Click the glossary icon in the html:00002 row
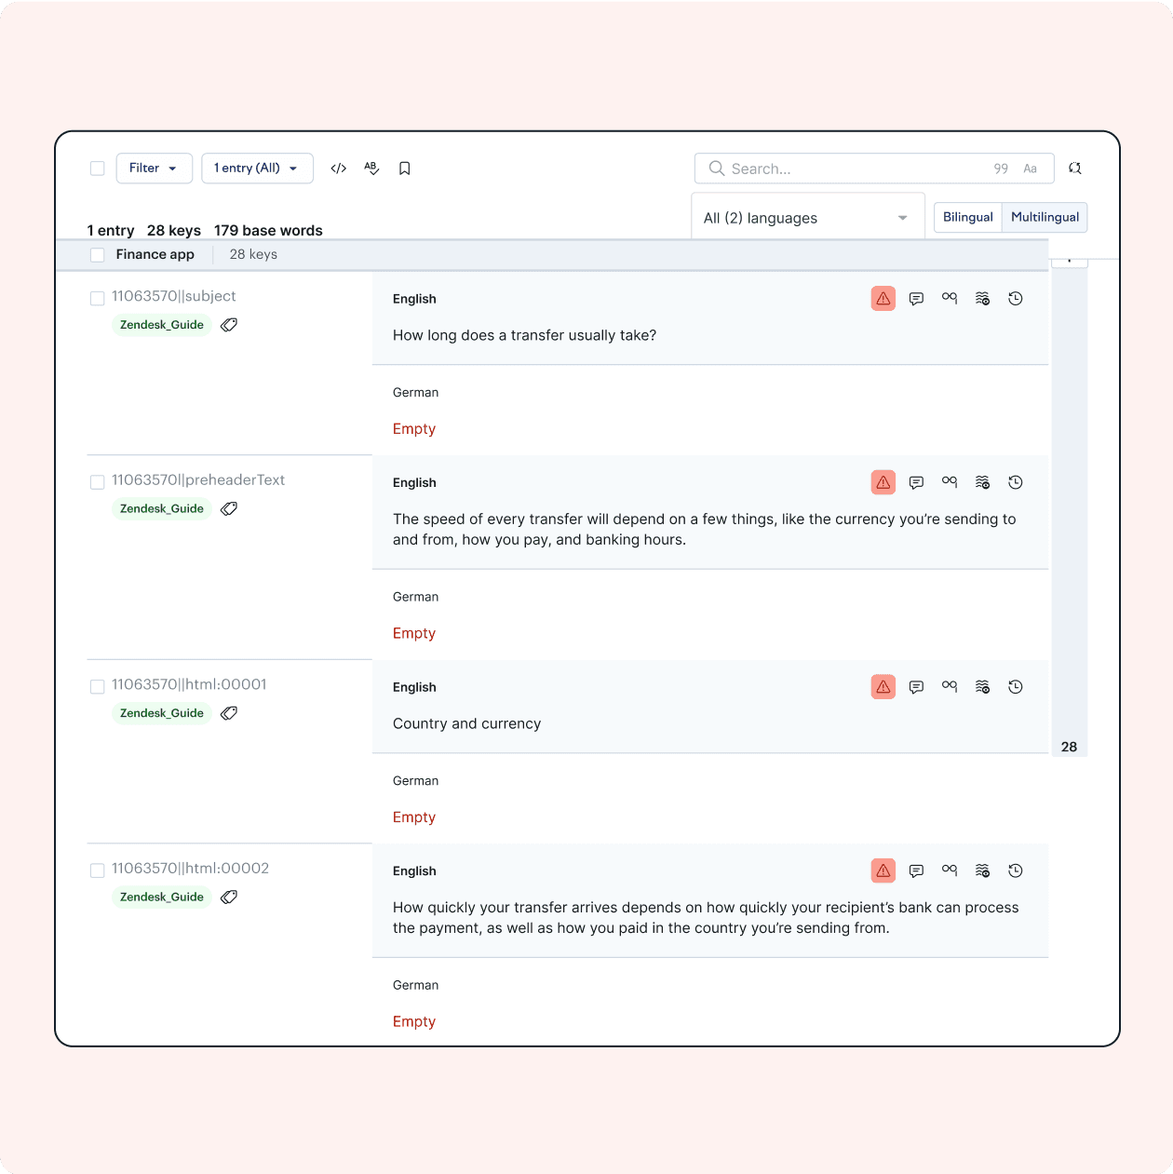 (949, 870)
